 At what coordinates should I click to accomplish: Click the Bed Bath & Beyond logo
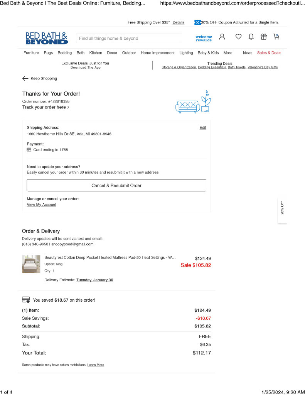coord(47,38)
